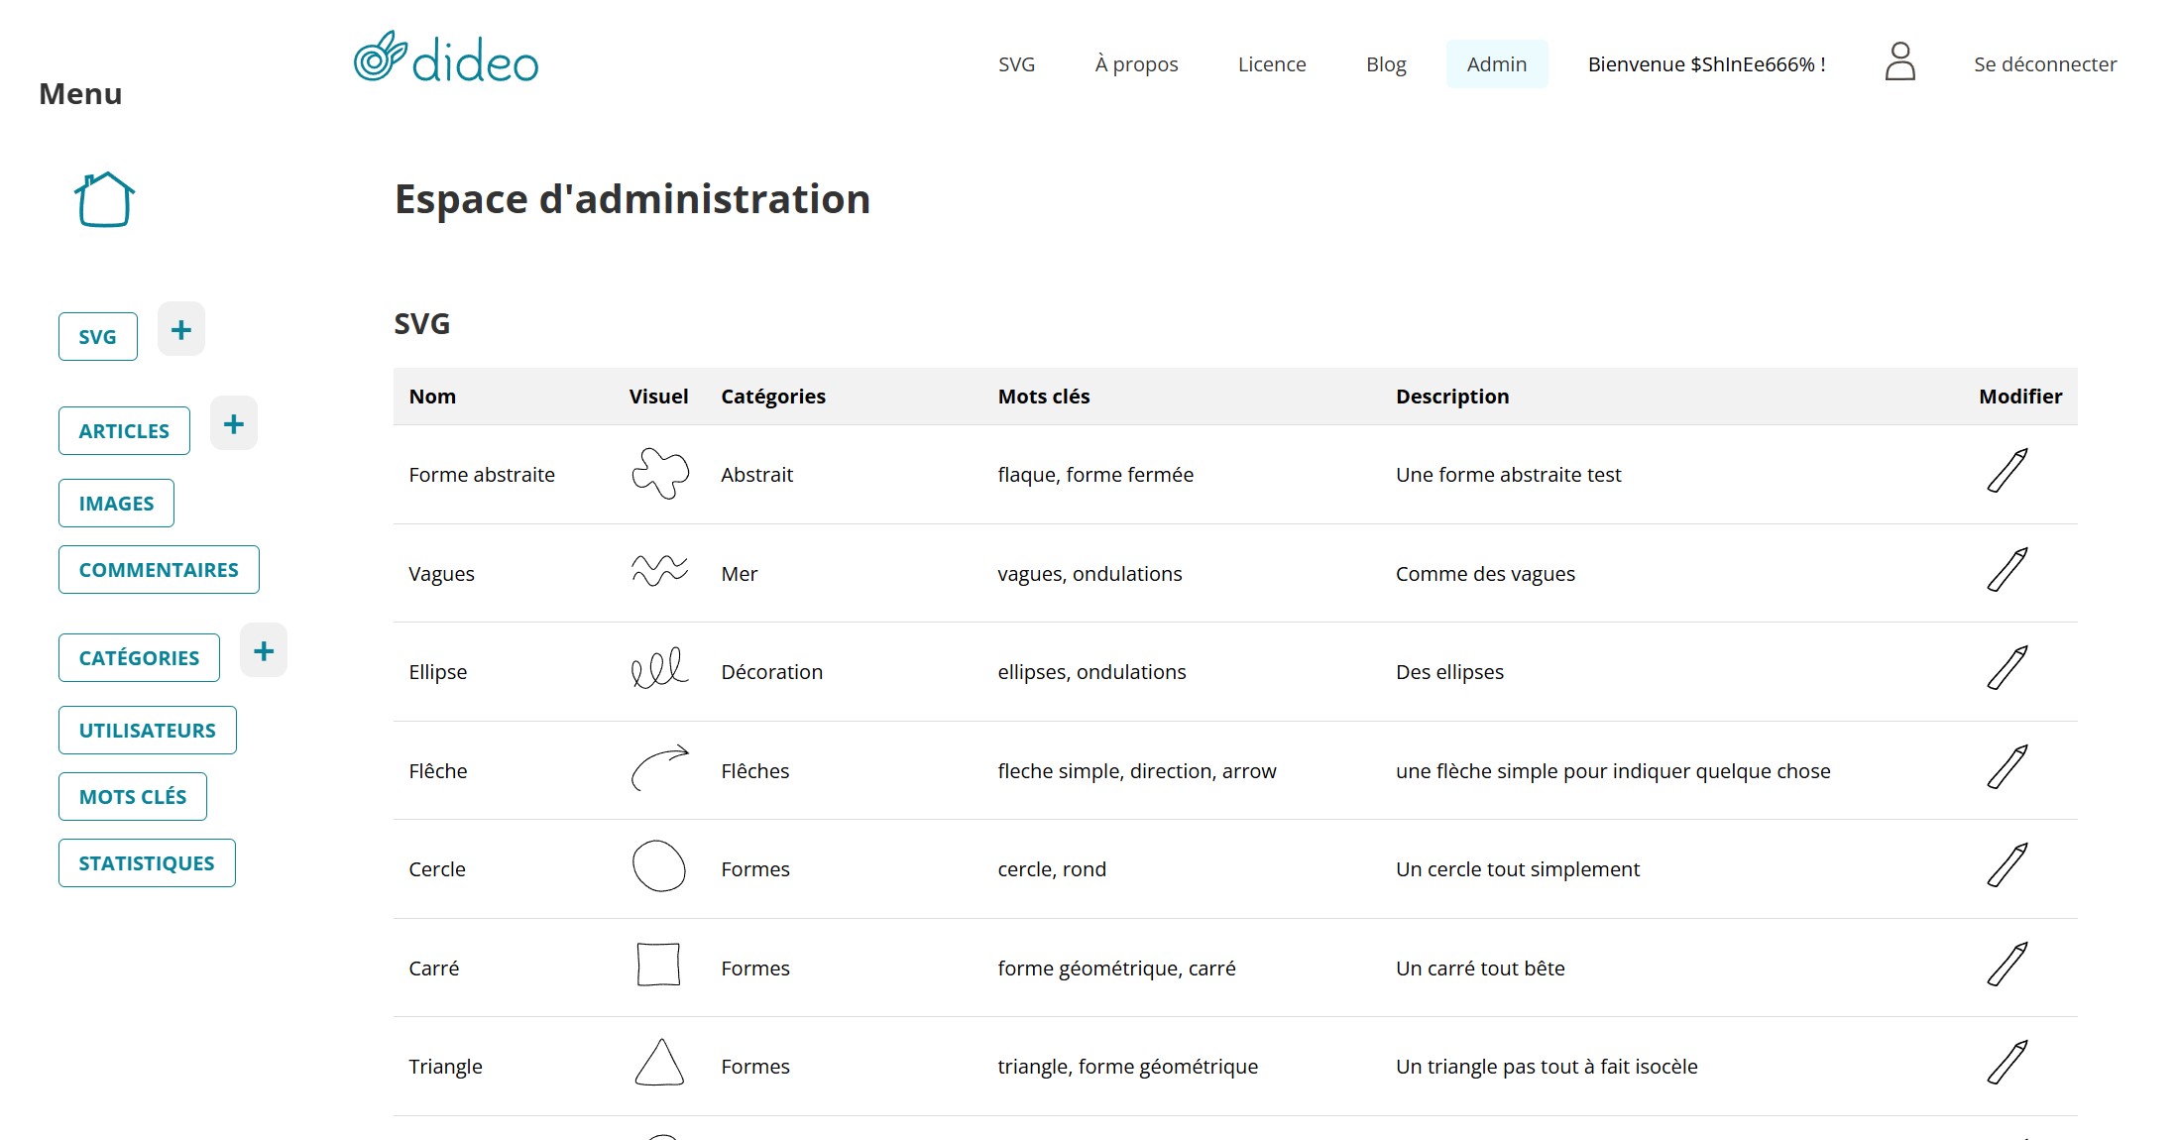Open the ARTICLES sidebar section

pos(124,431)
